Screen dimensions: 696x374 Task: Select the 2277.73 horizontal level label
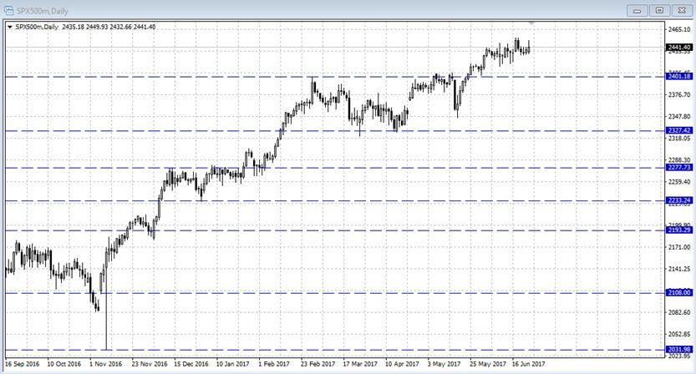(x=678, y=168)
